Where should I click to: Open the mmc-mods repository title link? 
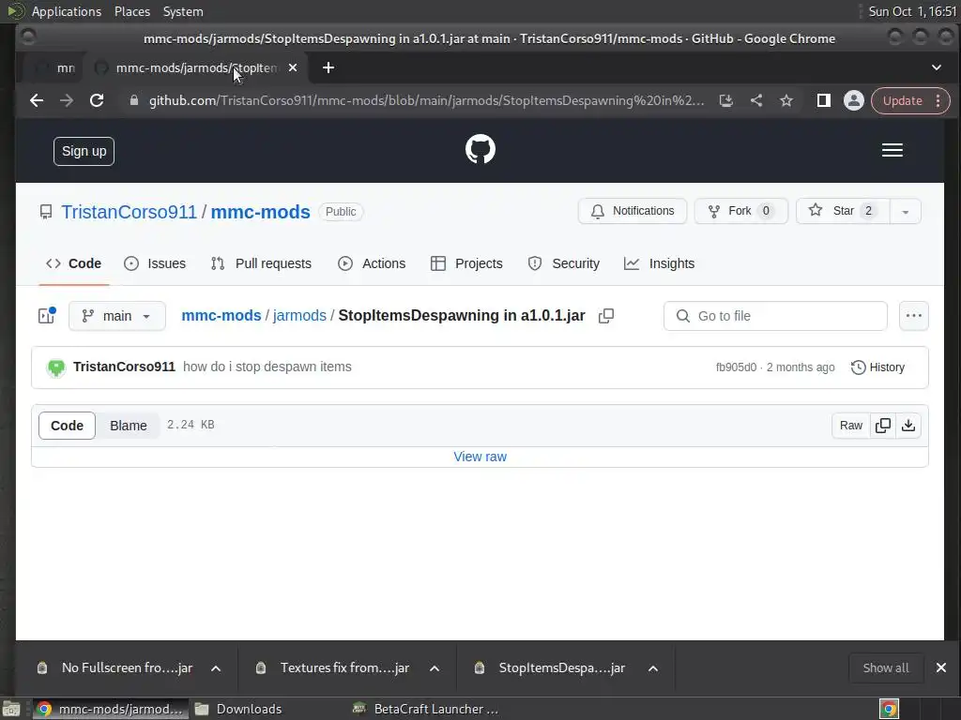(x=261, y=212)
